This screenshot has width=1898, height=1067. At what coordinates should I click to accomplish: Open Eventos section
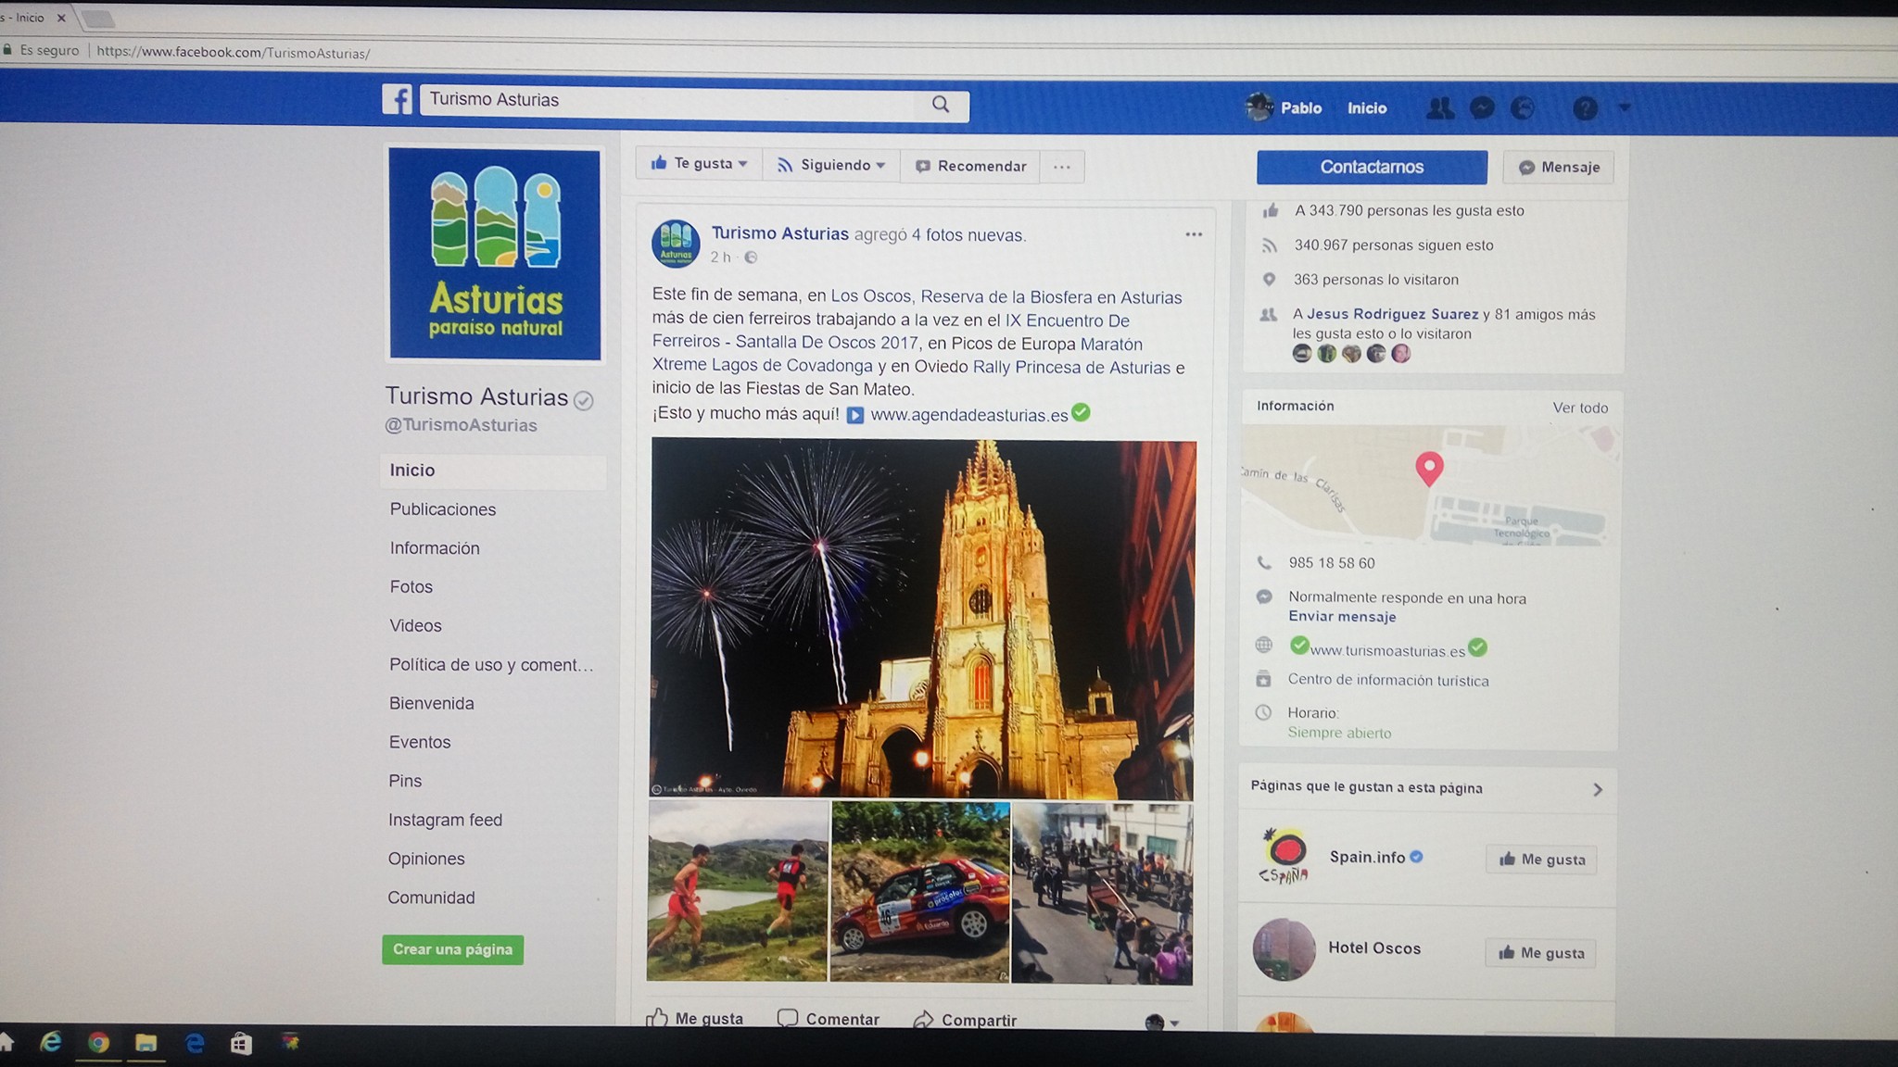(x=419, y=743)
